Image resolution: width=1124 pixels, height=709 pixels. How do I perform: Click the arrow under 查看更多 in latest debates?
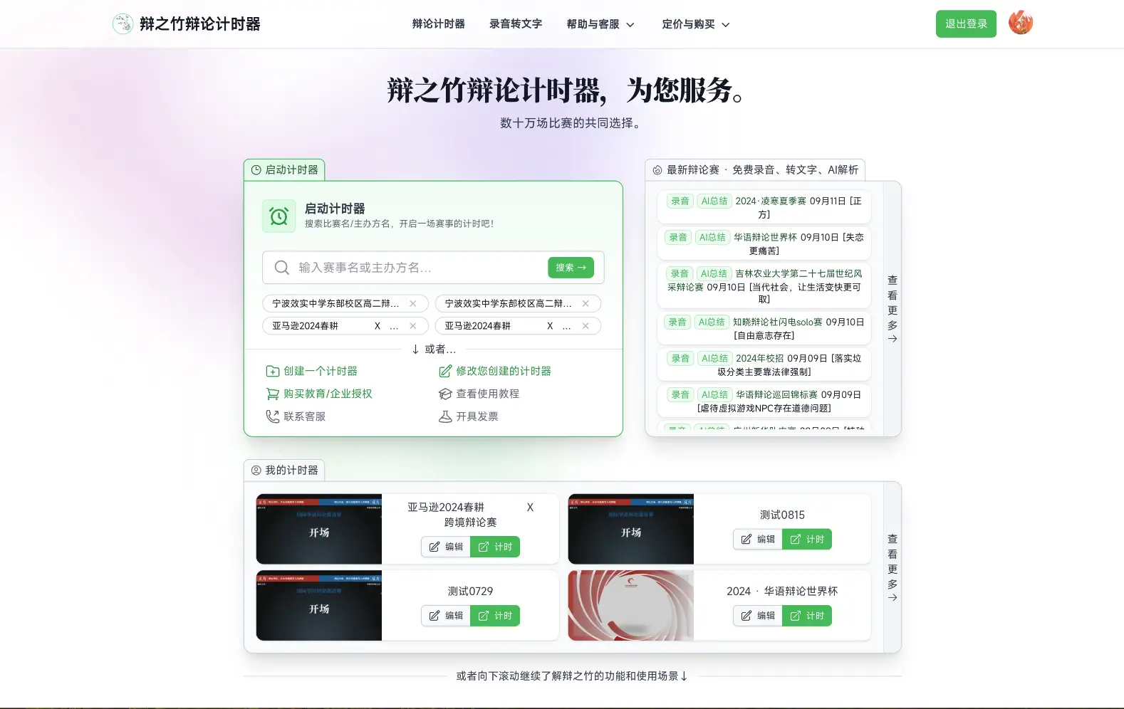[x=893, y=339]
